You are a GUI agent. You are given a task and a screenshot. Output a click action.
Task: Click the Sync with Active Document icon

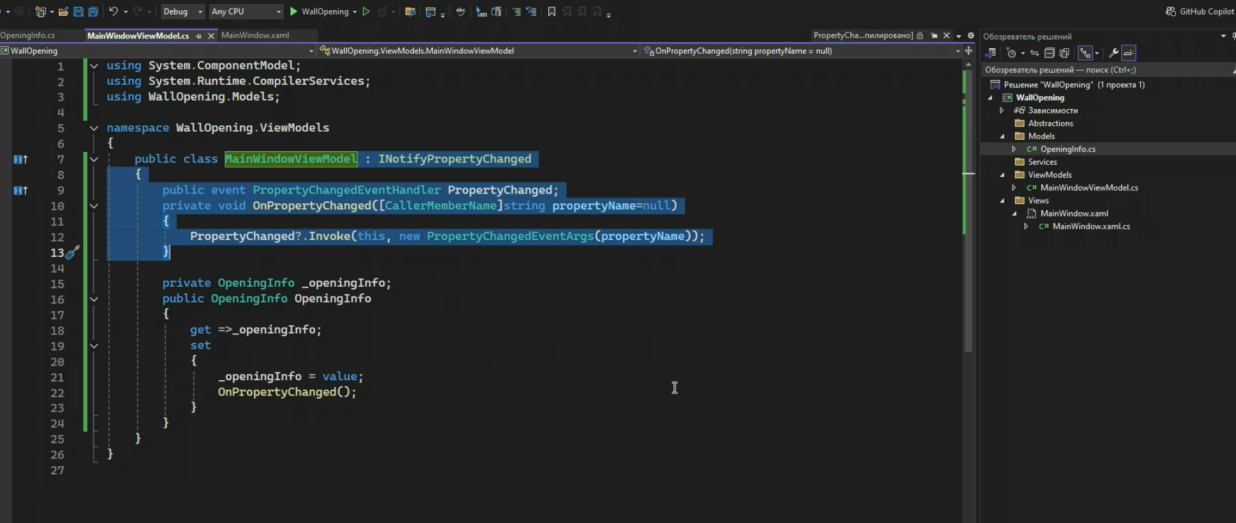[1034, 53]
